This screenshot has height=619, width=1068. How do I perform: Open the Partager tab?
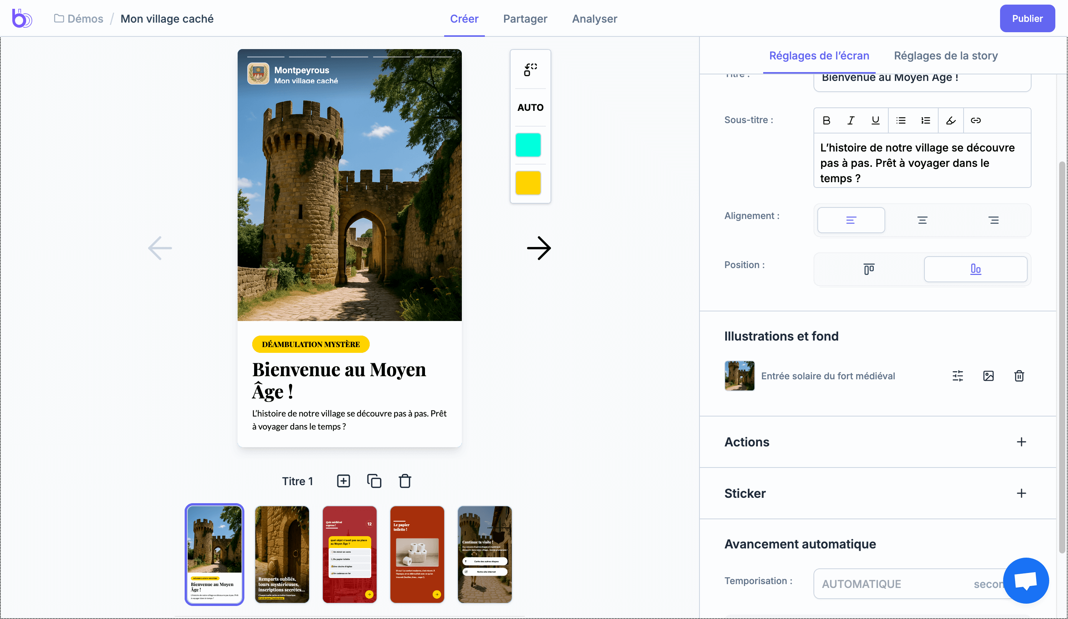[x=525, y=19]
